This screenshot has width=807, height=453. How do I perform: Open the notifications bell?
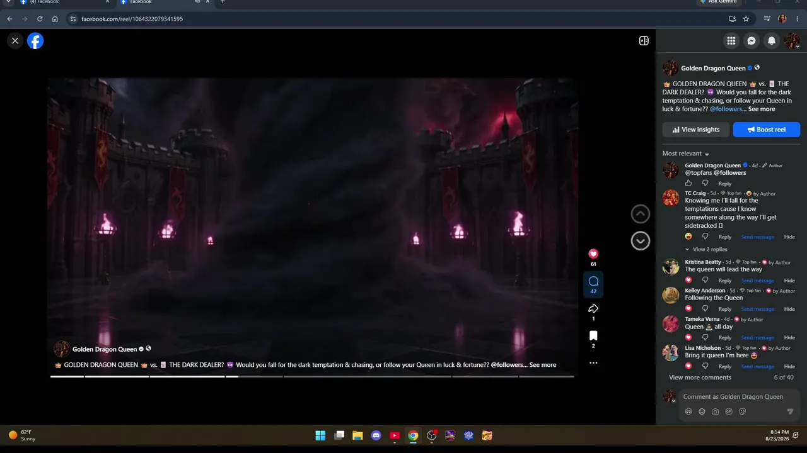tap(772, 41)
